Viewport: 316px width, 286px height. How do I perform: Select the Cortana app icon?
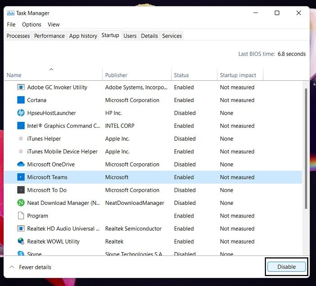pyautogui.click(x=21, y=100)
